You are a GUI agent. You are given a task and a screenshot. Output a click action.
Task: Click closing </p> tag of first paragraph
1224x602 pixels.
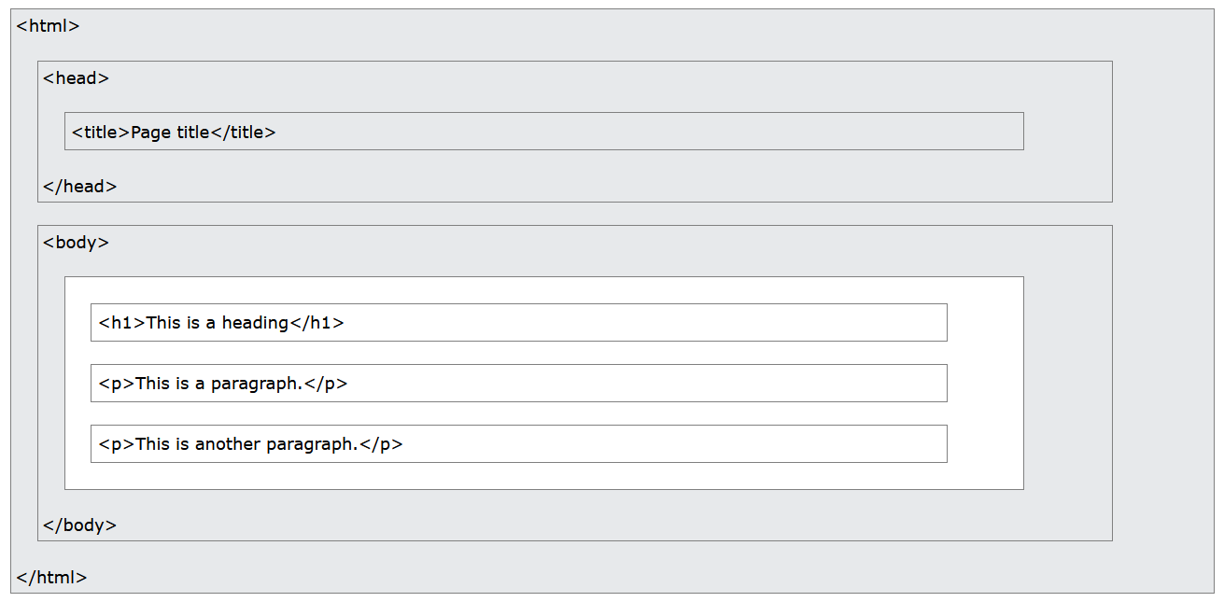(x=326, y=384)
